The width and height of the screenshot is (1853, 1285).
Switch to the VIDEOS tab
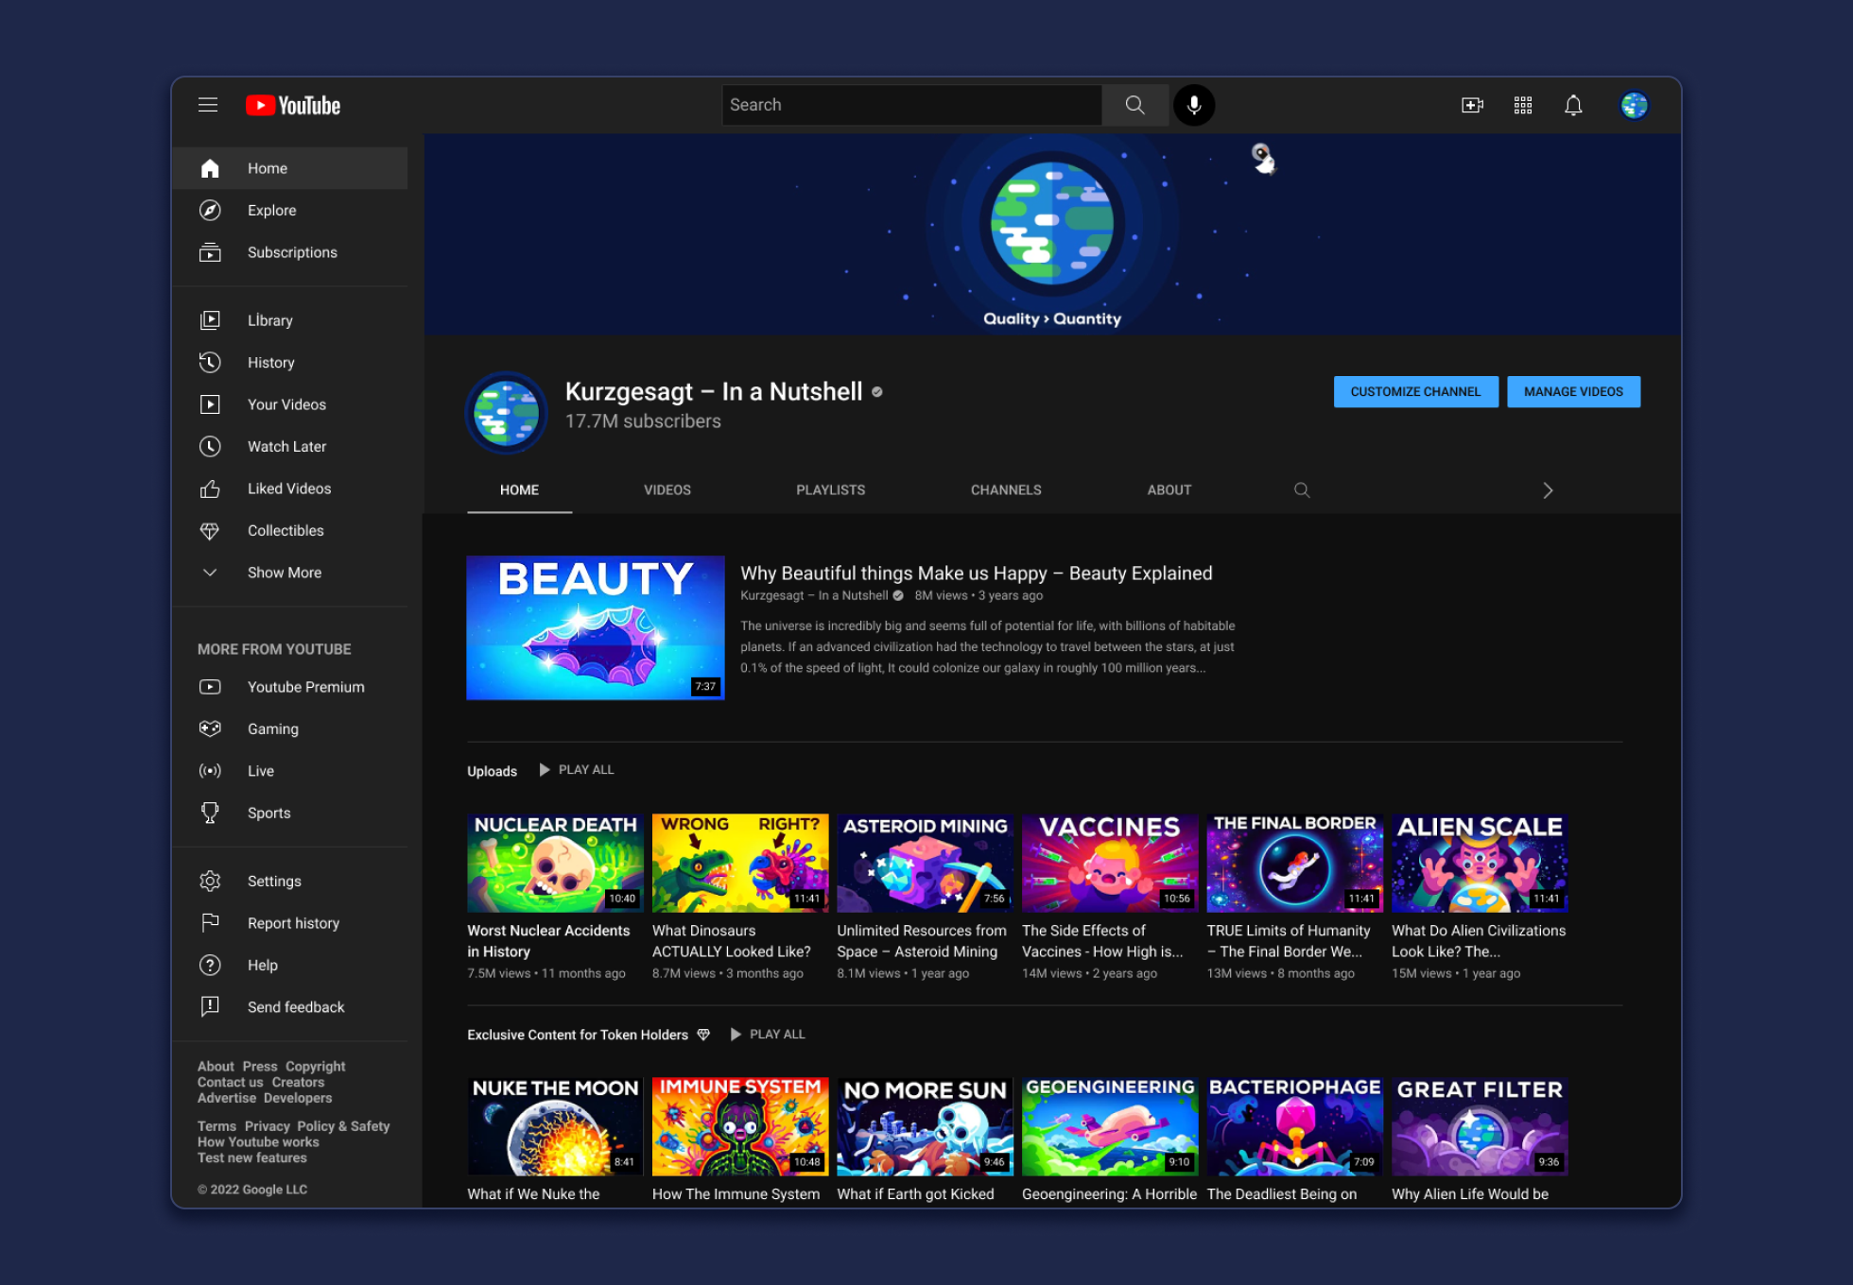[667, 489]
